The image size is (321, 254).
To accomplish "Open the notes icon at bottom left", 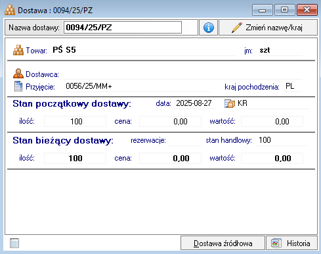I will [x=14, y=243].
